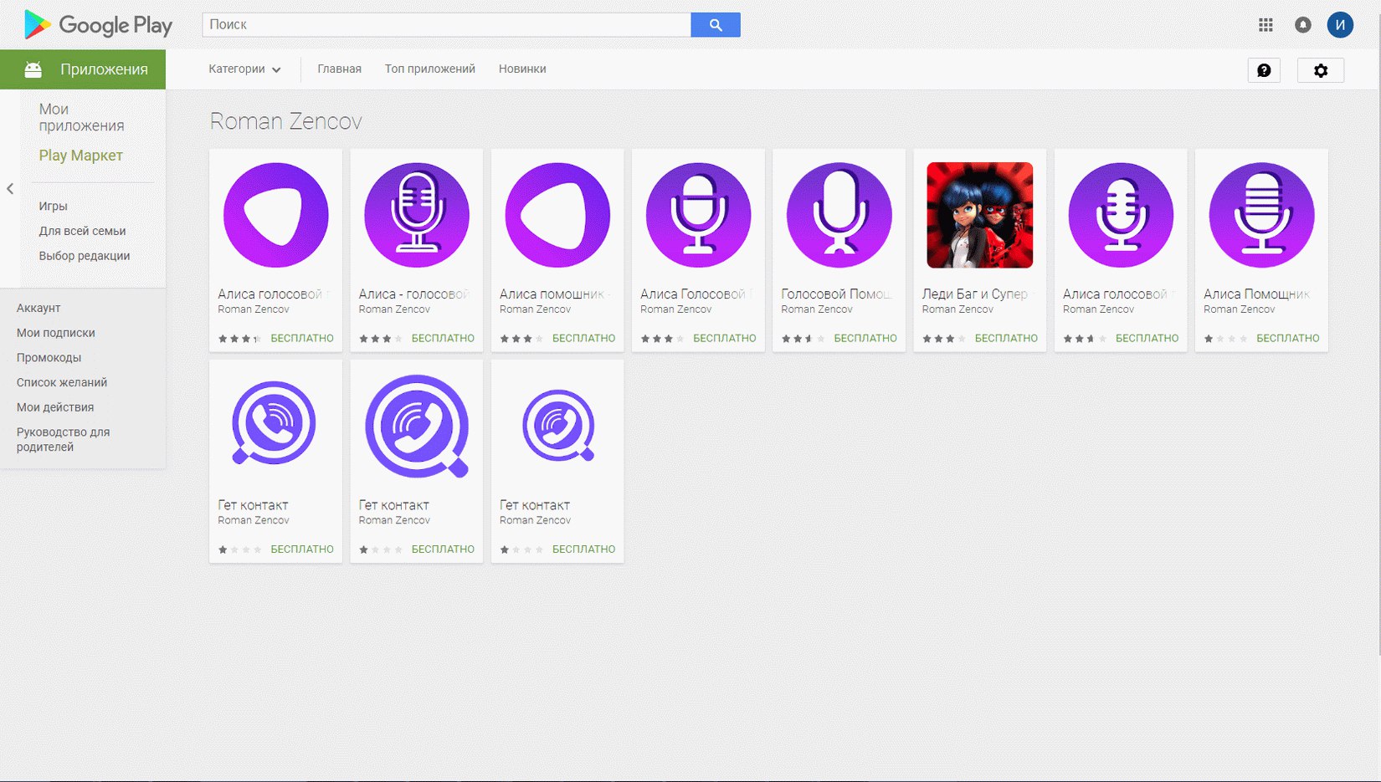Open the Для всей семьи link
1381x782 pixels.
(x=82, y=231)
